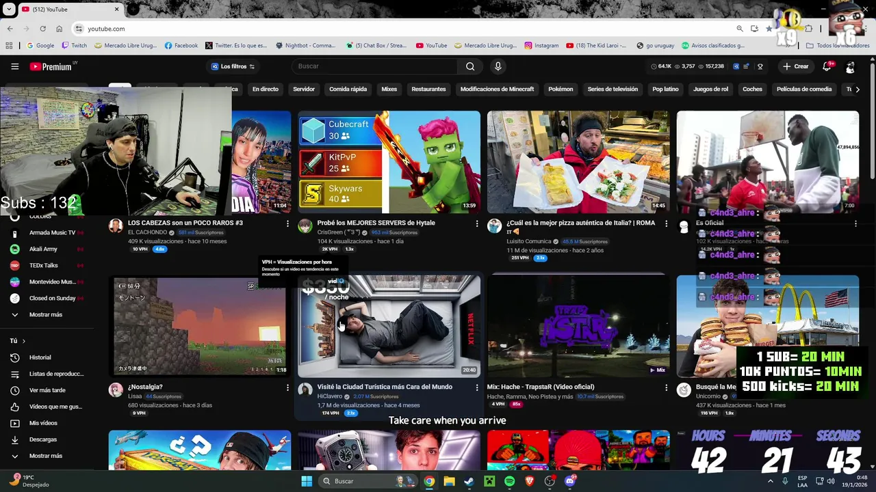Select the Comida rápida chip
The height and width of the screenshot is (492, 876).
[348, 90]
